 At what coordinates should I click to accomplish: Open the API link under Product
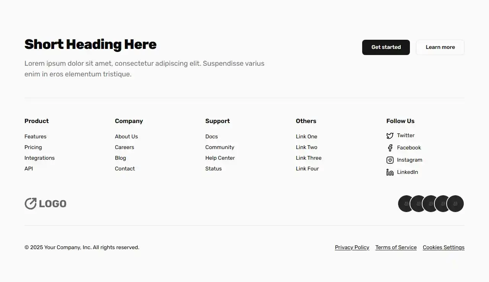coord(28,169)
